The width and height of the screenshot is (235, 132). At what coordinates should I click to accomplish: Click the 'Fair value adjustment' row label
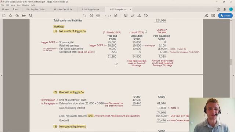71,49
